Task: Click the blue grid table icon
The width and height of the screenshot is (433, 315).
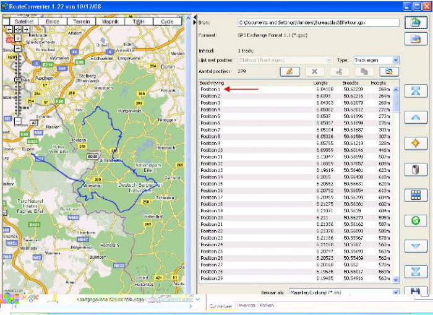Action: tap(416, 195)
